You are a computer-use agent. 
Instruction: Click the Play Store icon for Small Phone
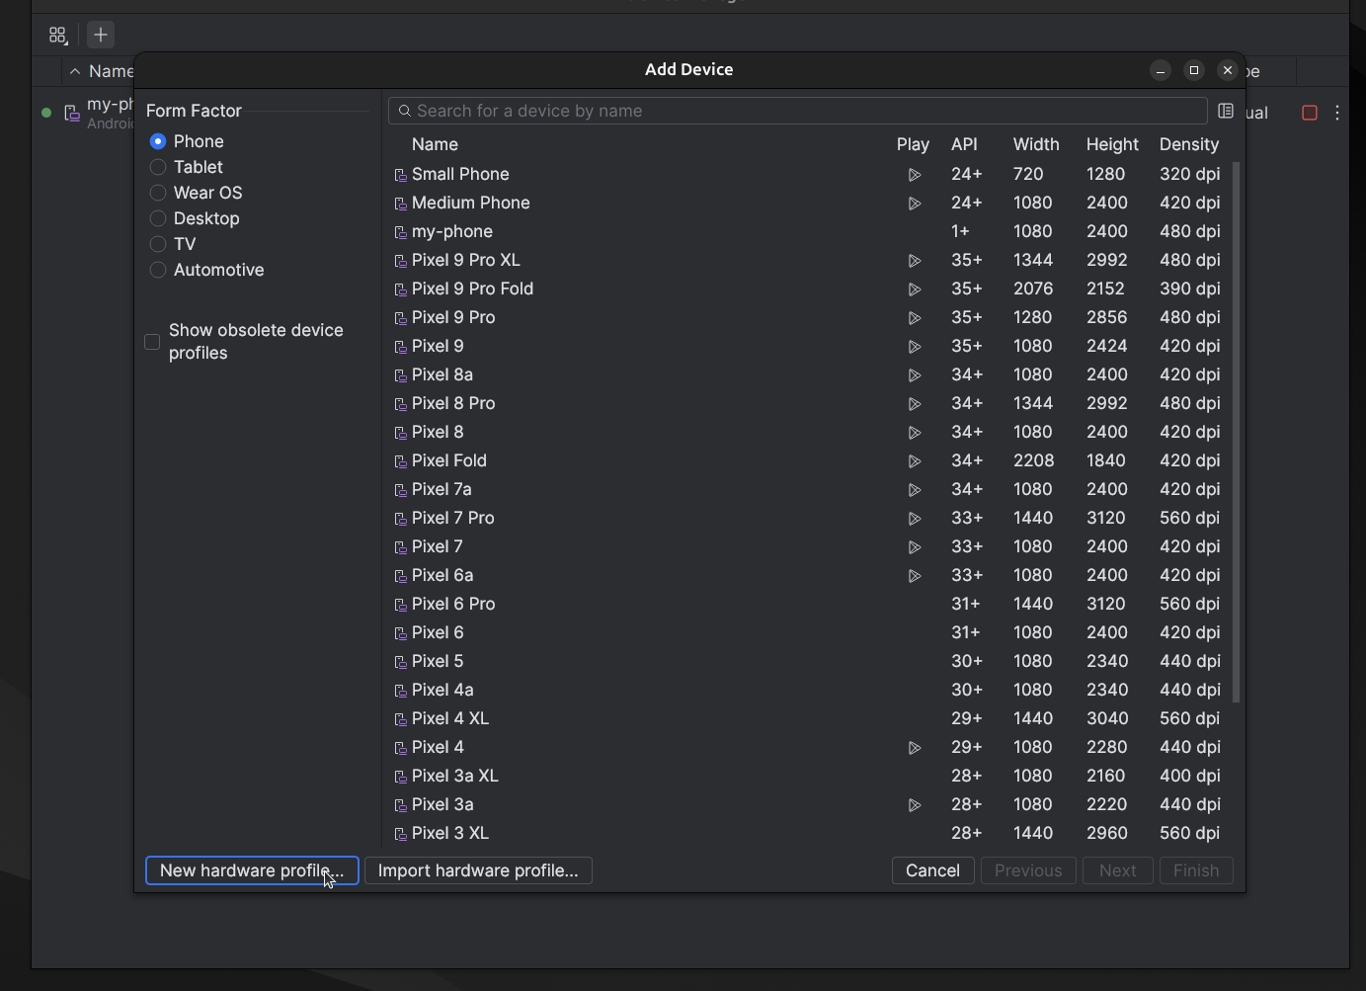(915, 175)
